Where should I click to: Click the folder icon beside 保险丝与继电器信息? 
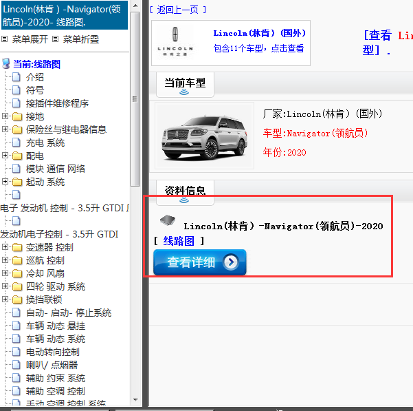coord(17,129)
